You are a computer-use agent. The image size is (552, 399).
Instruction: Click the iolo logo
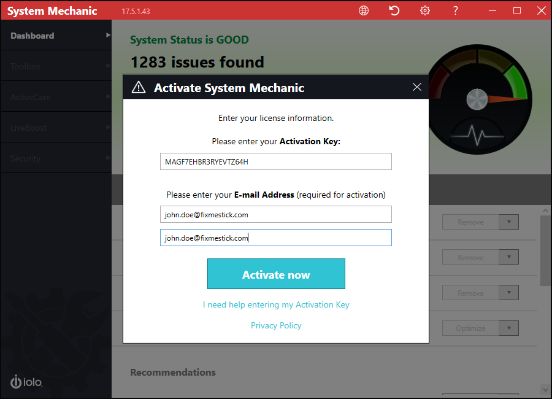point(26,382)
